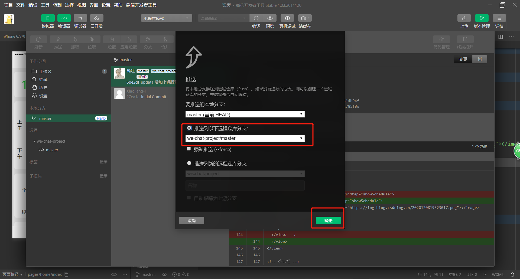Click the stash (贮藏) toolbar icon
The image size is (520, 279).
(x=112, y=39)
